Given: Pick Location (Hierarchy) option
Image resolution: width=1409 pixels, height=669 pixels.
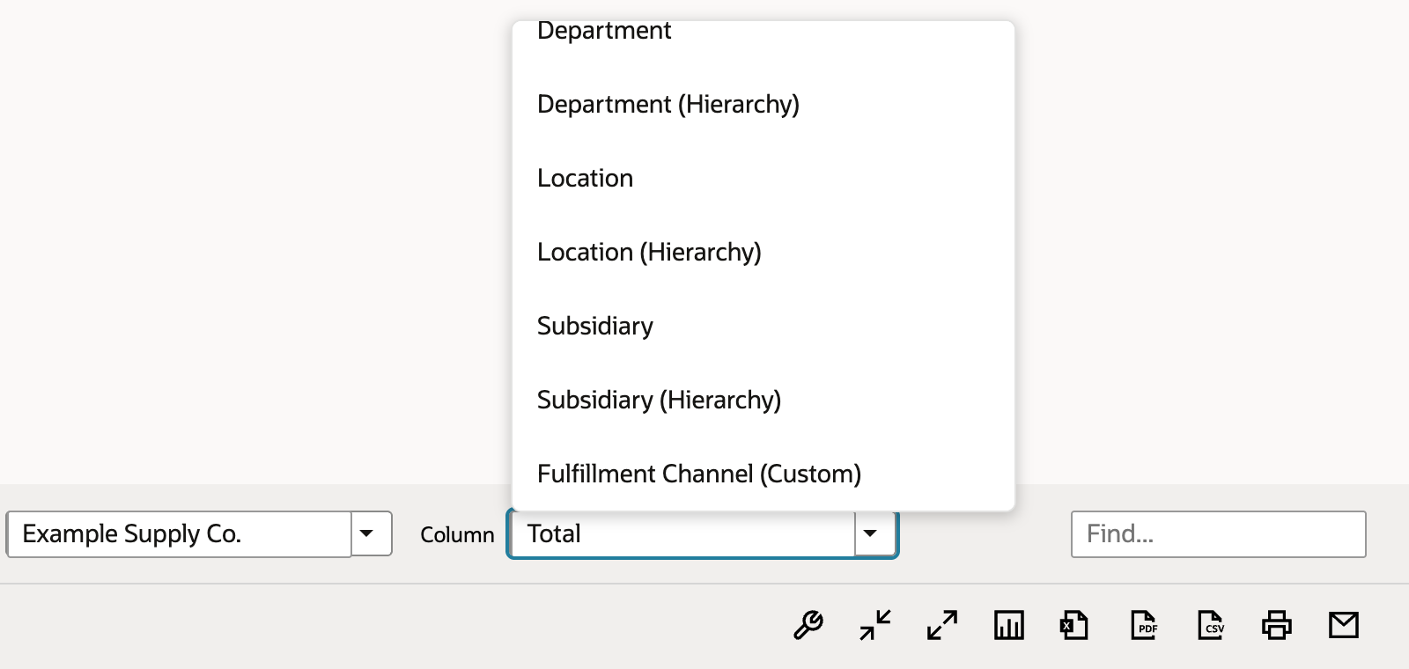Looking at the screenshot, I should click(x=763, y=252).
